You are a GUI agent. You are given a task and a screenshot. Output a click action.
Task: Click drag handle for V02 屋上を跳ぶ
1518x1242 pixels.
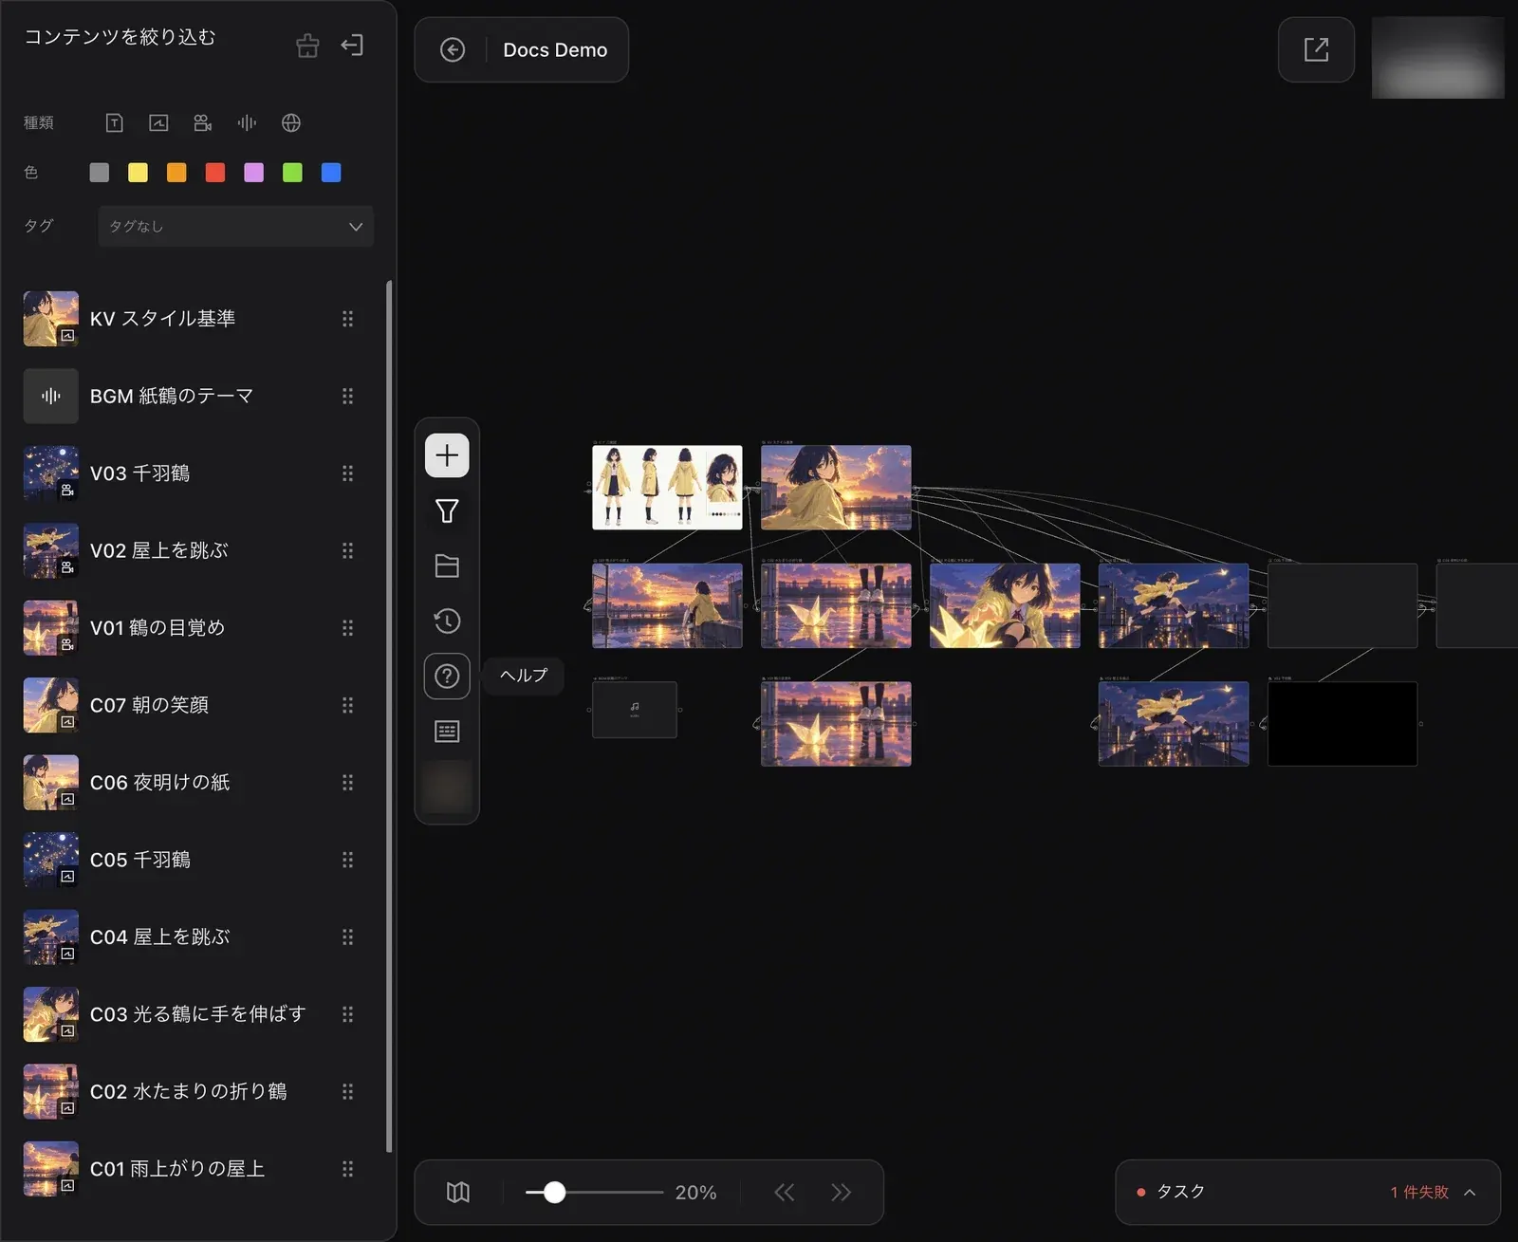point(347,550)
